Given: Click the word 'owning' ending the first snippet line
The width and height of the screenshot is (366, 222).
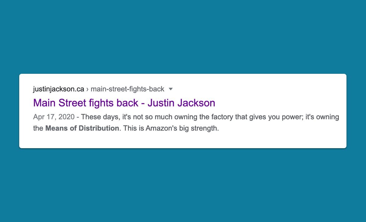Looking at the screenshot, I should tap(329, 117).
